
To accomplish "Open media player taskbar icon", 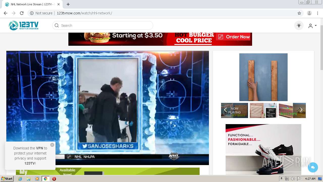I will 37,179.
